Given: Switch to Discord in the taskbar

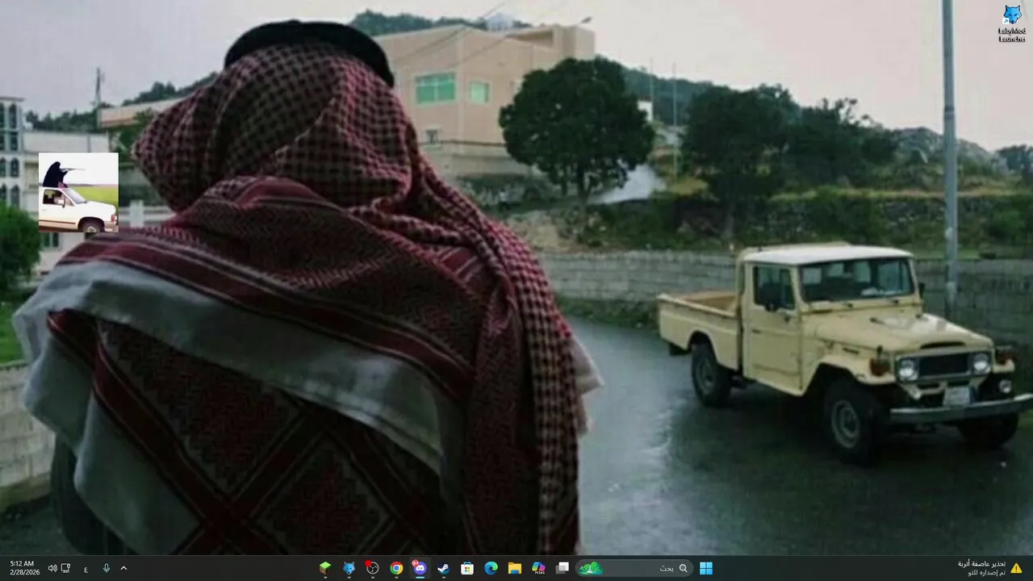Looking at the screenshot, I should coord(420,568).
